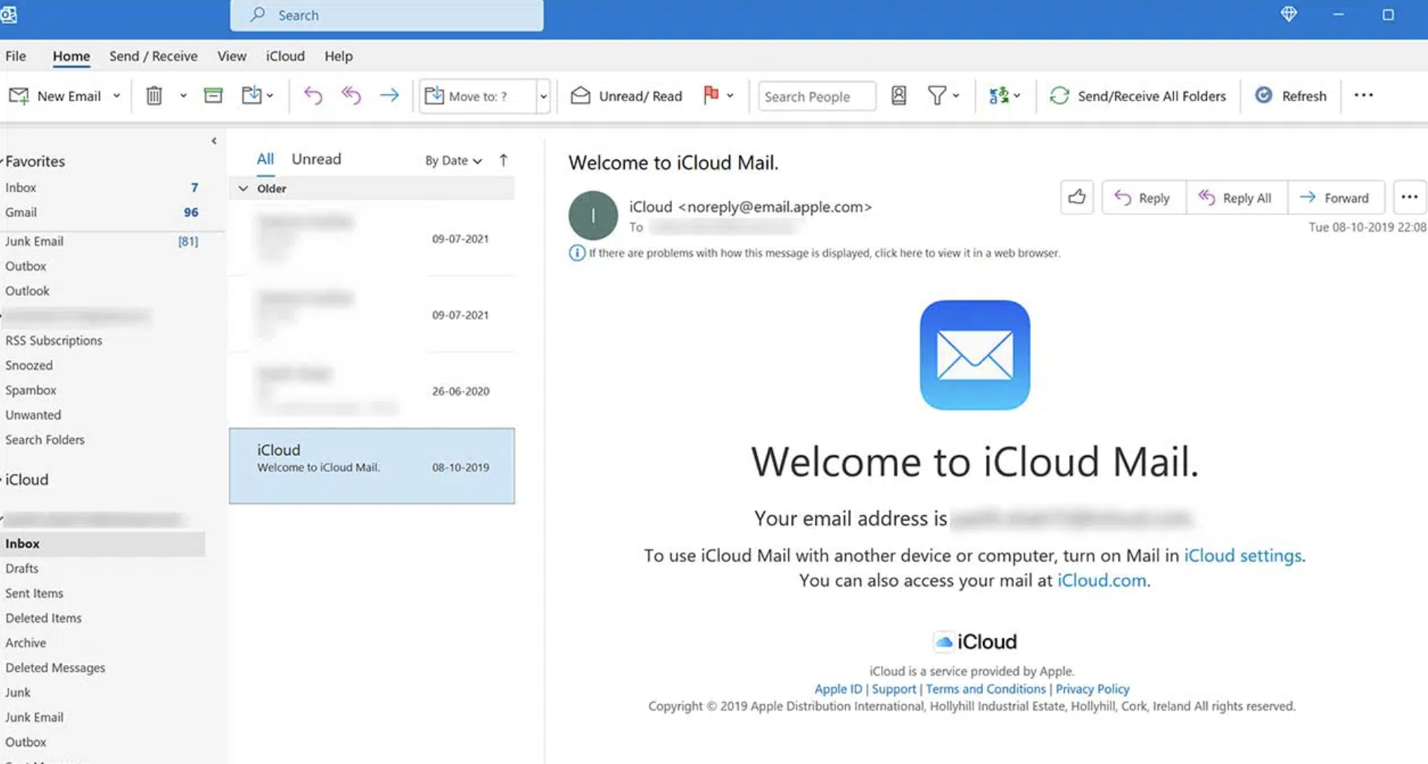The width and height of the screenshot is (1428, 764).
Task: Open the Address Book icon
Action: pos(899,96)
